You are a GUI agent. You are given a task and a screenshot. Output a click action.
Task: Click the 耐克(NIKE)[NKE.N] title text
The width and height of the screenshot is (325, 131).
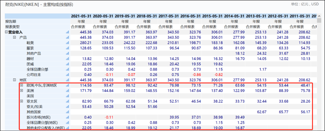tap(23, 4)
